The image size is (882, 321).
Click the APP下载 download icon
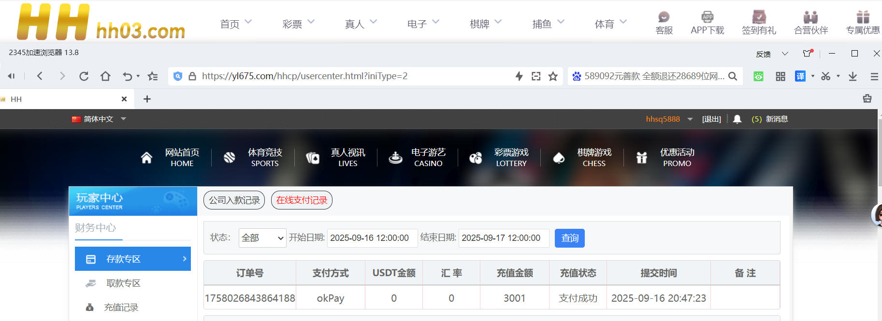coord(707,23)
